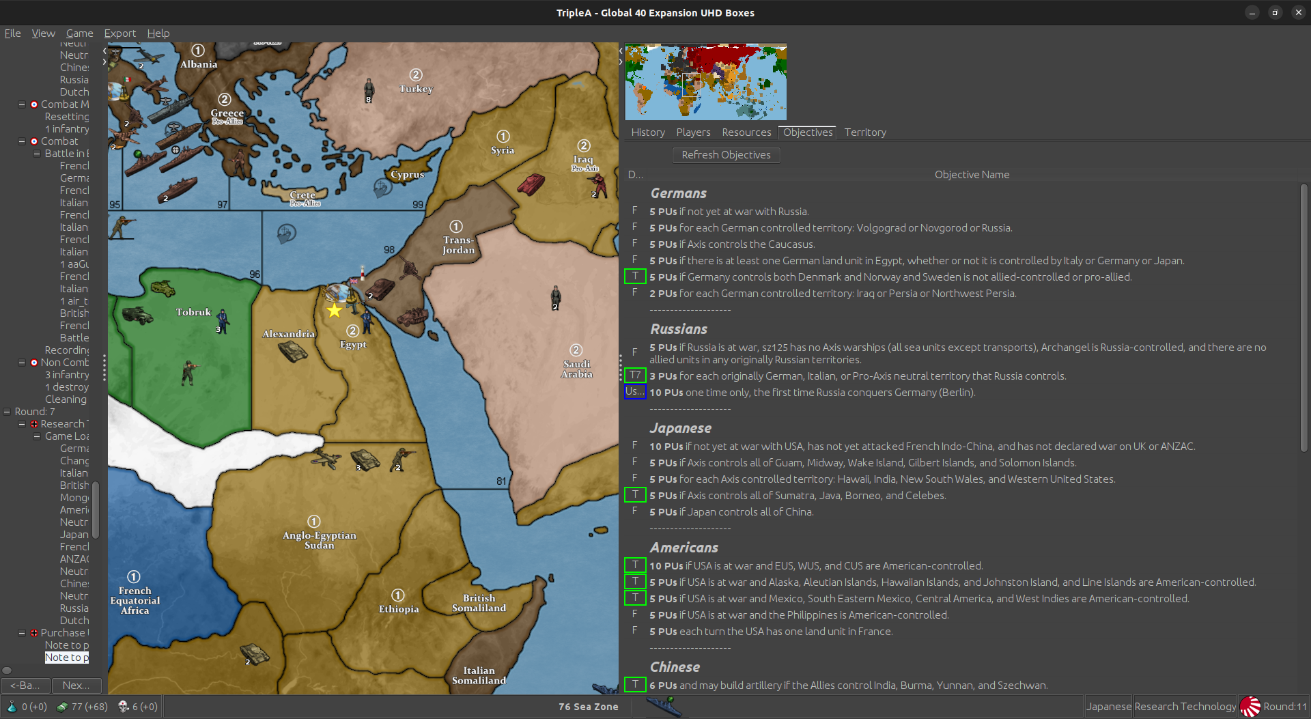Select the tank unit in Alexandria
The height and width of the screenshot is (719, 1311).
click(x=294, y=352)
